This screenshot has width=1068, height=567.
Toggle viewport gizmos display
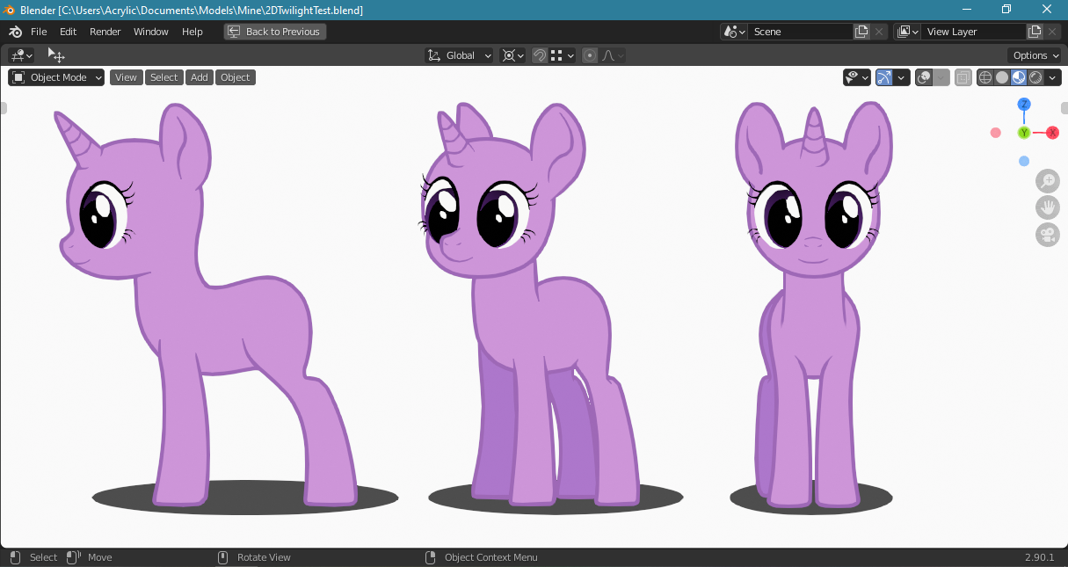point(884,77)
